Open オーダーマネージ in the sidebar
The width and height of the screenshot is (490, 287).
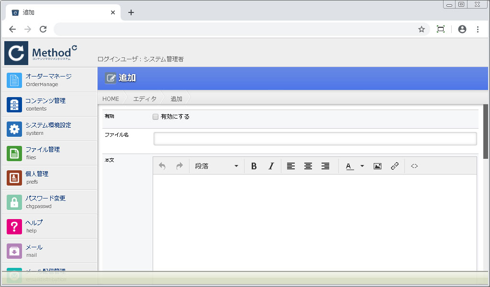click(48, 80)
